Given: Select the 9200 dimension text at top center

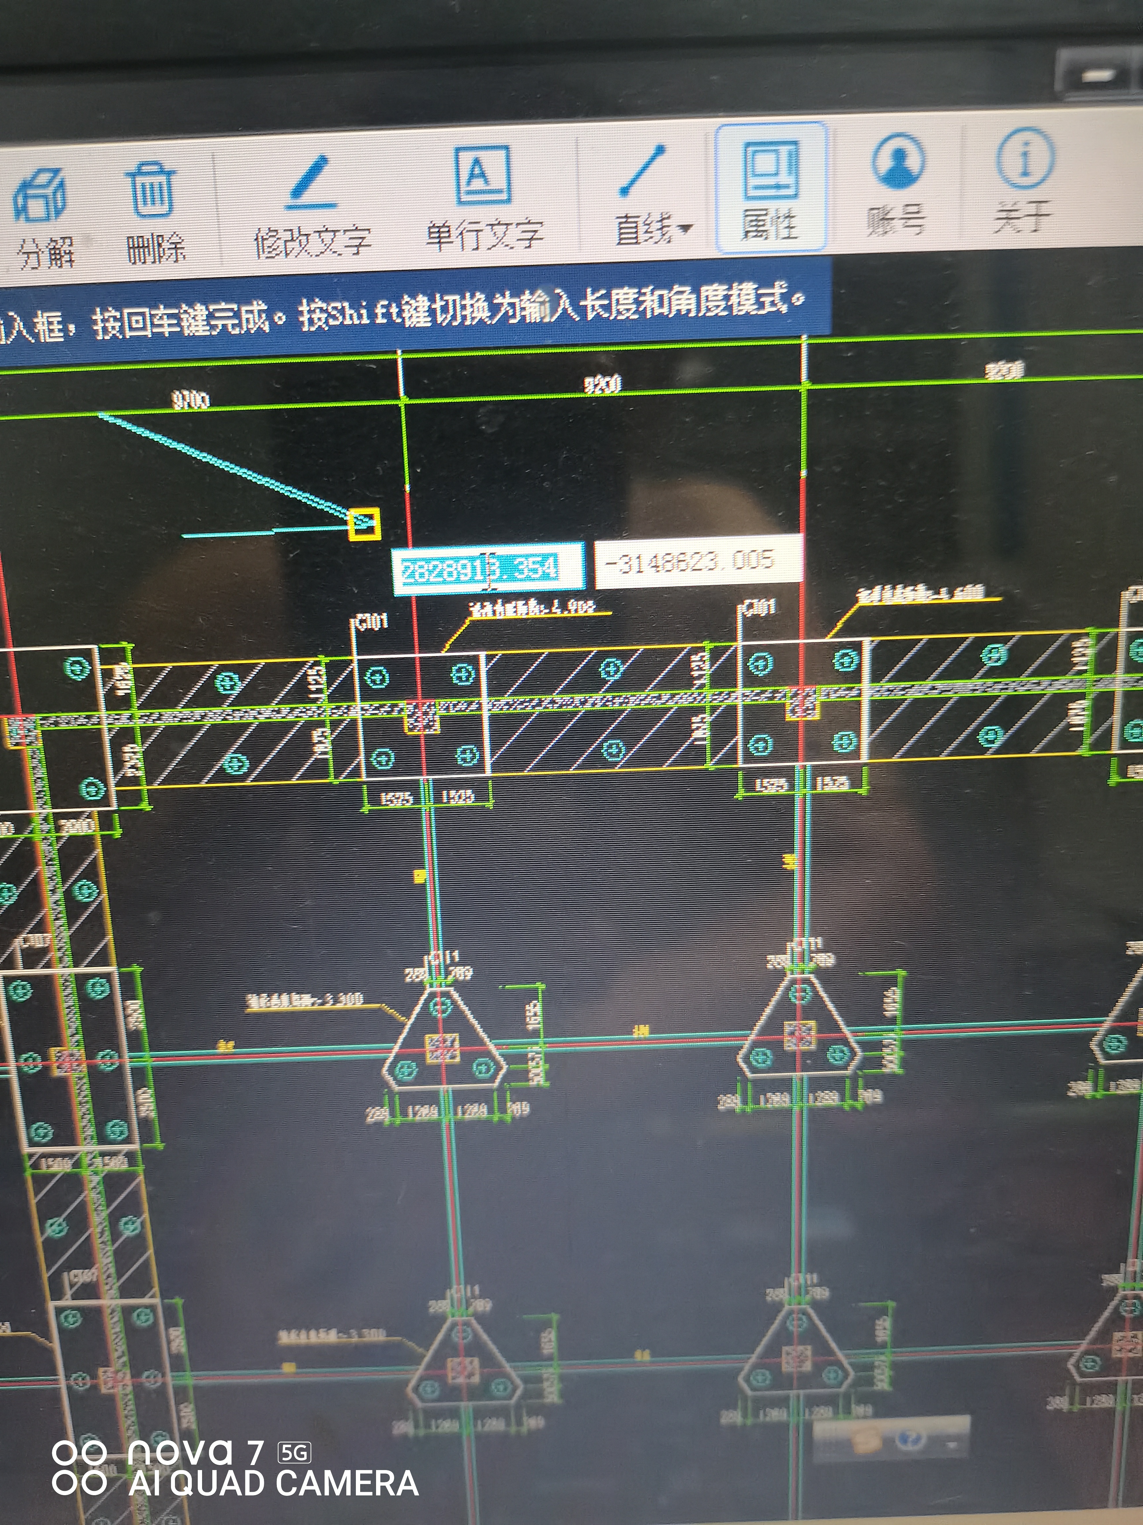Looking at the screenshot, I should tap(603, 384).
